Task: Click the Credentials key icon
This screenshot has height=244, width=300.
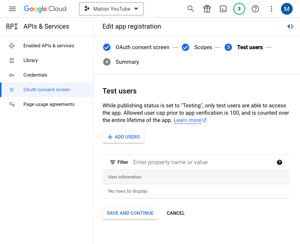Action: [12, 75]
